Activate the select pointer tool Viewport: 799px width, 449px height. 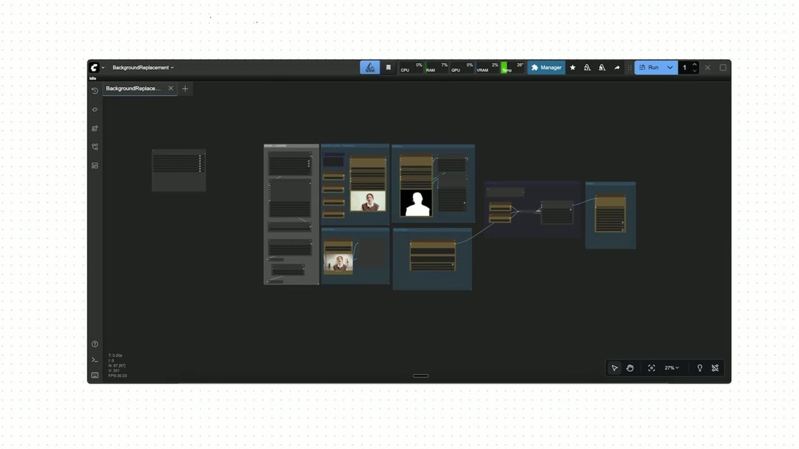[x=615, y=368]
